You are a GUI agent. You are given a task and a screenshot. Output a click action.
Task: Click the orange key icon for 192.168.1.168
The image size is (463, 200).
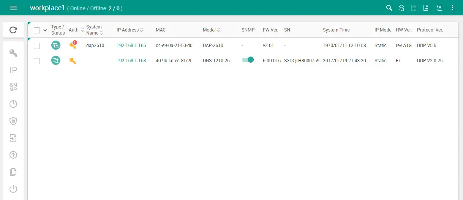(x=73, y=60)
